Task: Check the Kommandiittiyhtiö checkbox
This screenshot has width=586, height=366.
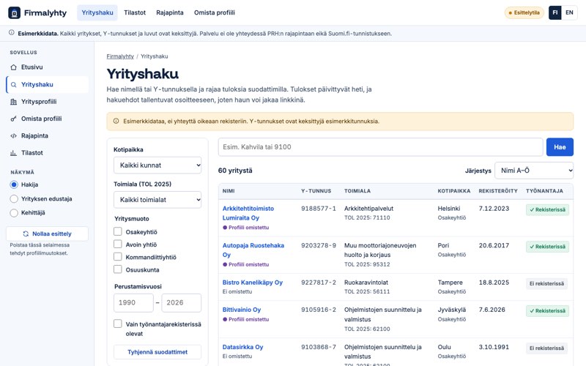Action: click(118, 257)
